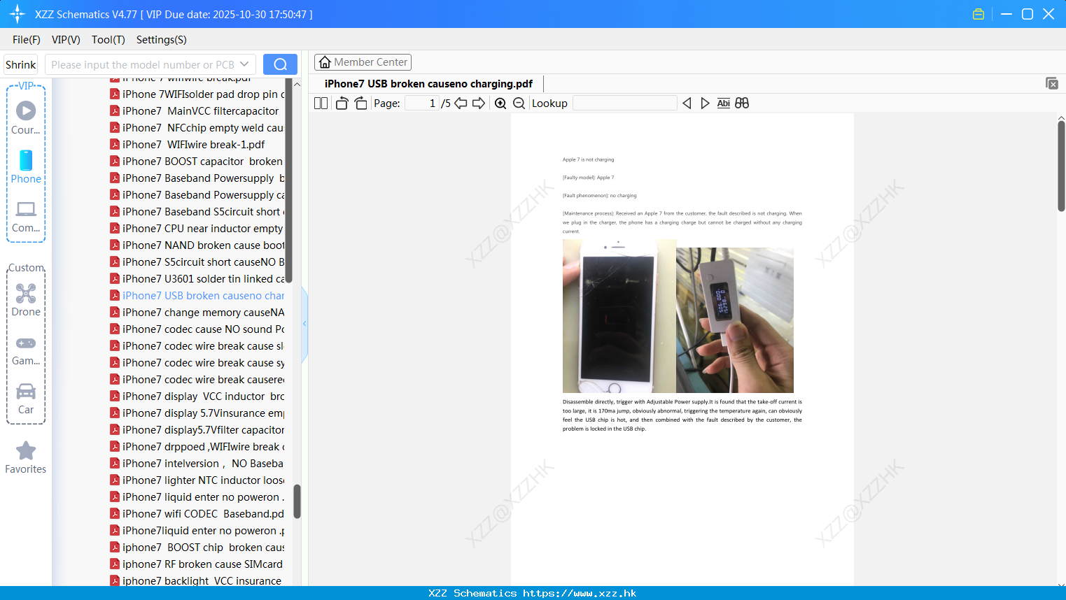1066x600 pixels.
Task: Select the Phone category icon
Action: (26, 167)
